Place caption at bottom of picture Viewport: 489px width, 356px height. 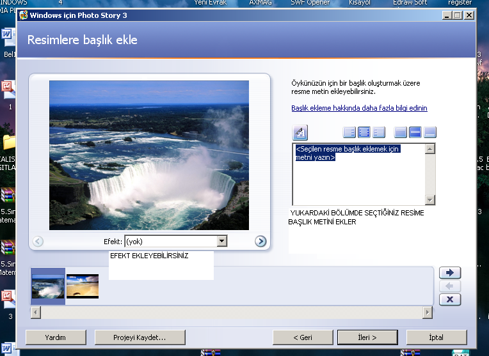pos(430,132)
